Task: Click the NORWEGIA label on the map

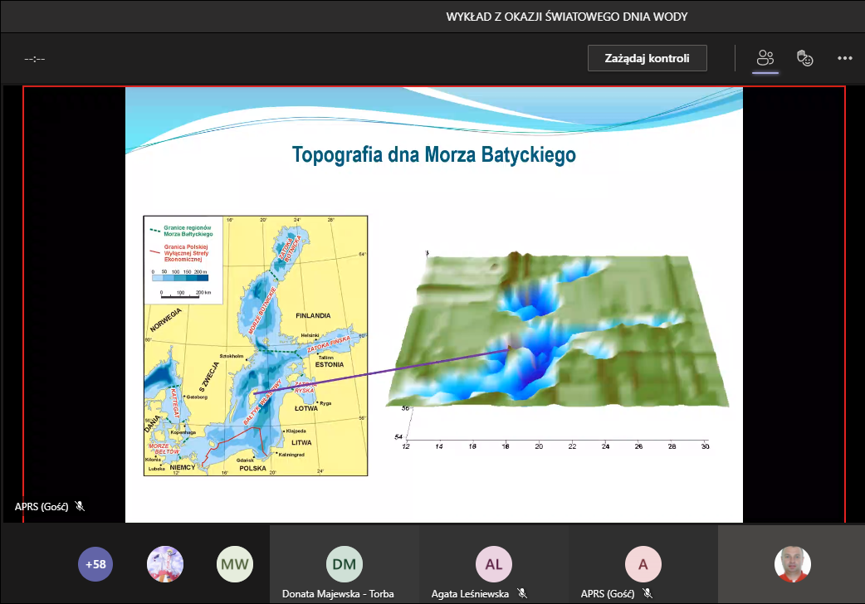Action: 165,320
